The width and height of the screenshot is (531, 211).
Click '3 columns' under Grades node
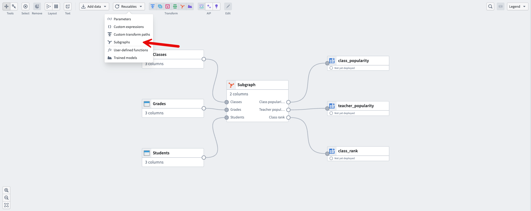pyautogui.click(x=154, y=113)
